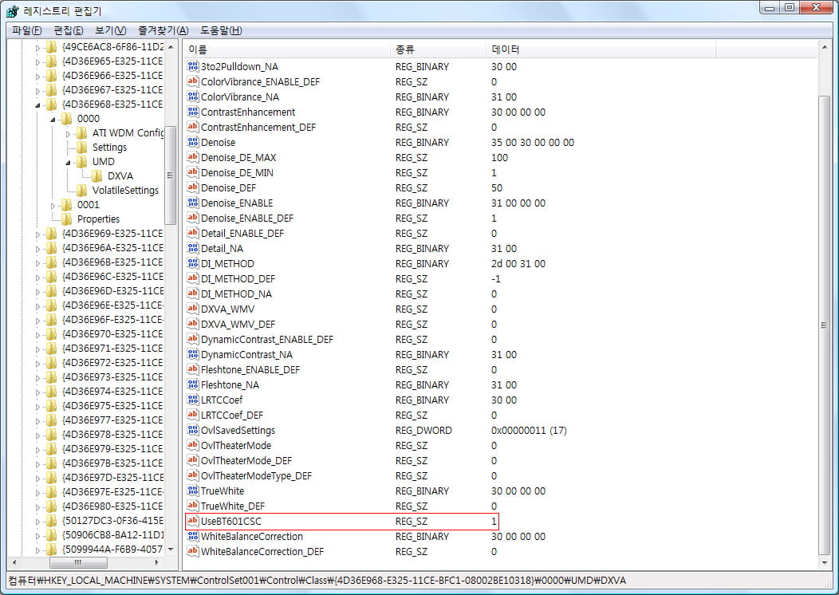
Task: Click the Registry Editor icon in title bar
Action: [x=13, y=11]
